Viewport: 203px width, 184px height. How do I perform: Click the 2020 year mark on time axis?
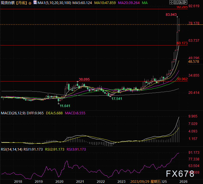59,181
